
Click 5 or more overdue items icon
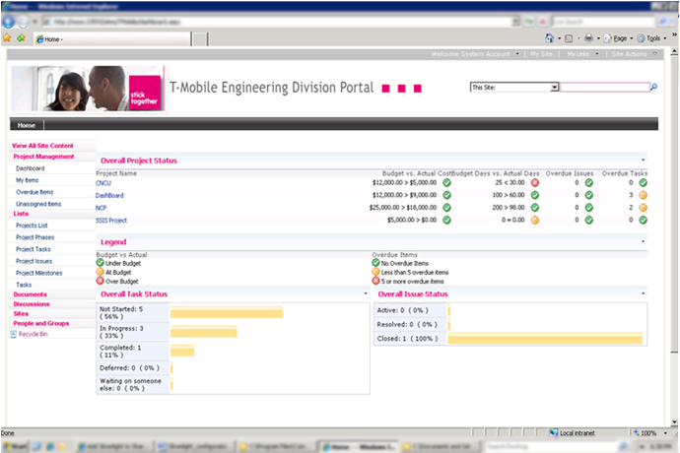tap(375, 281)
